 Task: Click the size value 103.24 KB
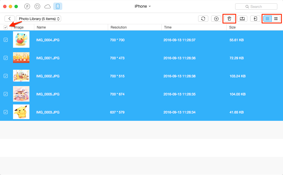[x=237, y=76]
